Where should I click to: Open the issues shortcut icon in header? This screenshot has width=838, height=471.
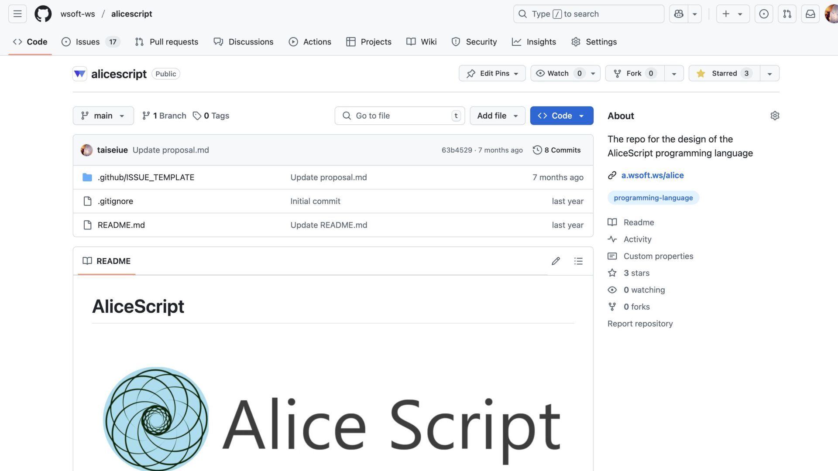pyautogui.click(x=763, y=14)
